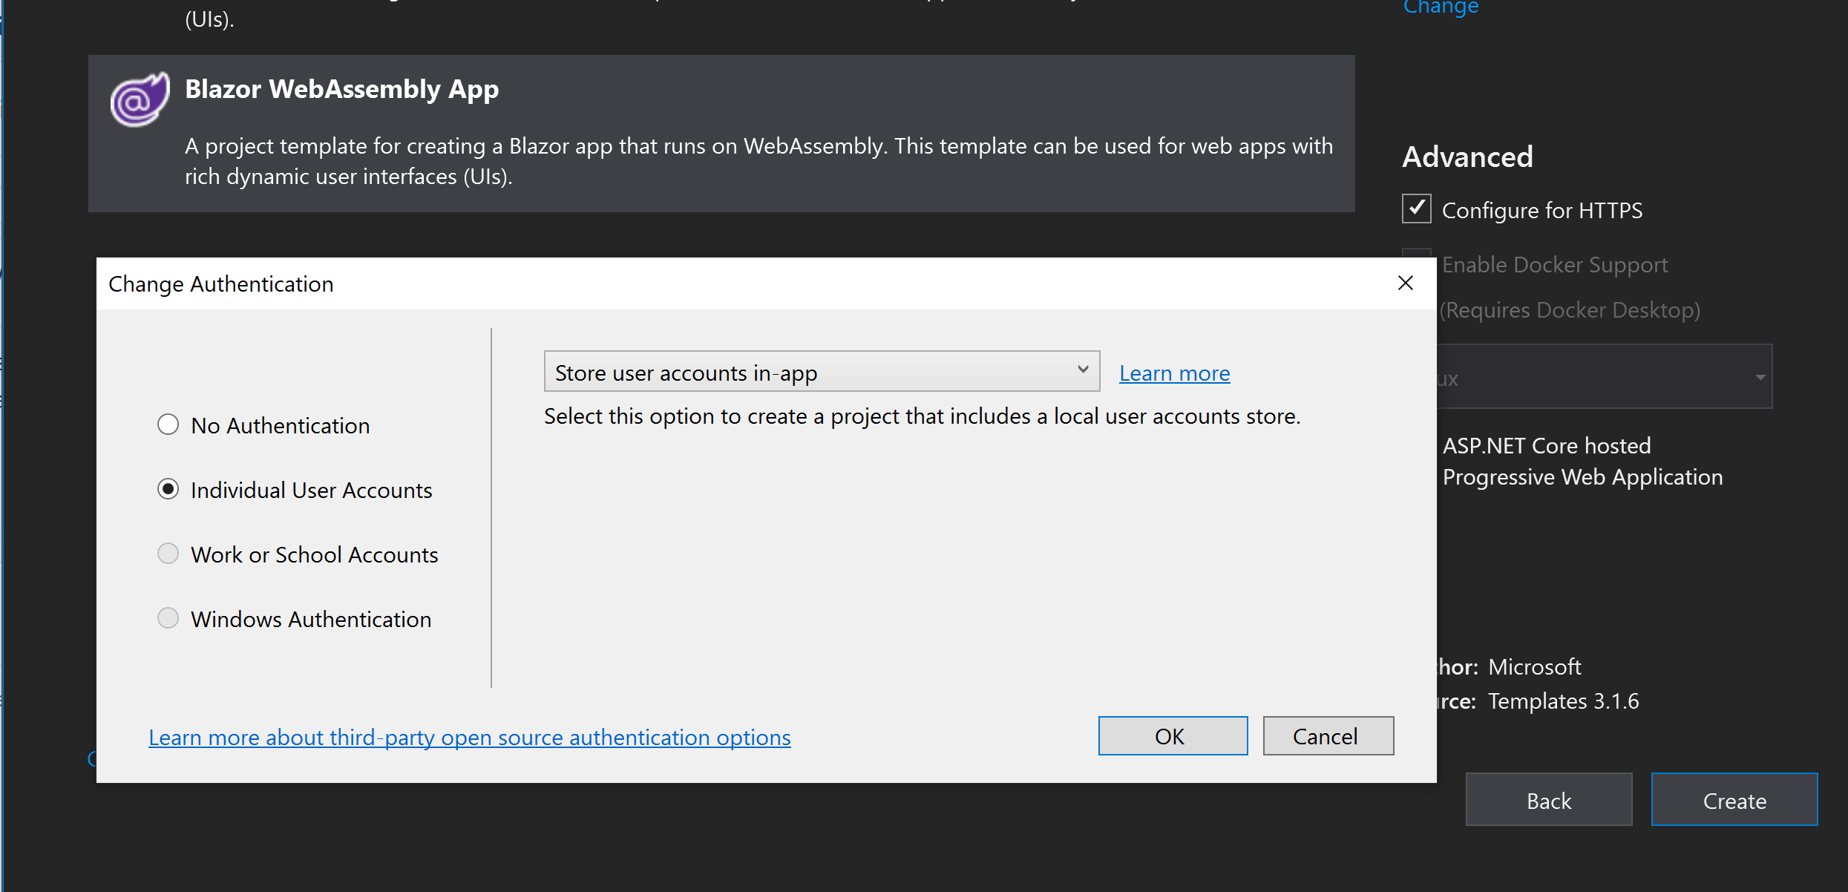1848x892 pixels.
Task: Close the Change Authentication dialog
Action: (1405, 283)
